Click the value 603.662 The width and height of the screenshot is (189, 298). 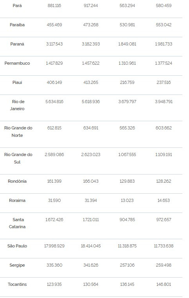coord(164,128)
